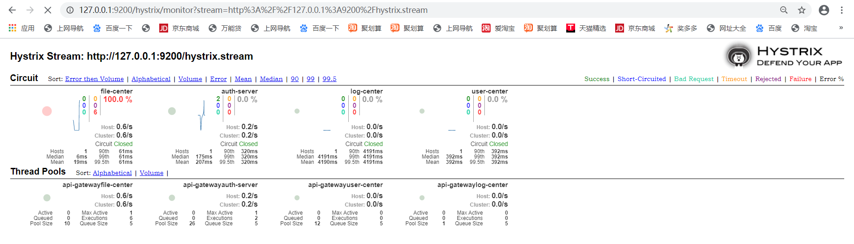This screenshot has width=854, height=244.
Task: Click the log-center circuit status dot
Action: click(297, 111)
